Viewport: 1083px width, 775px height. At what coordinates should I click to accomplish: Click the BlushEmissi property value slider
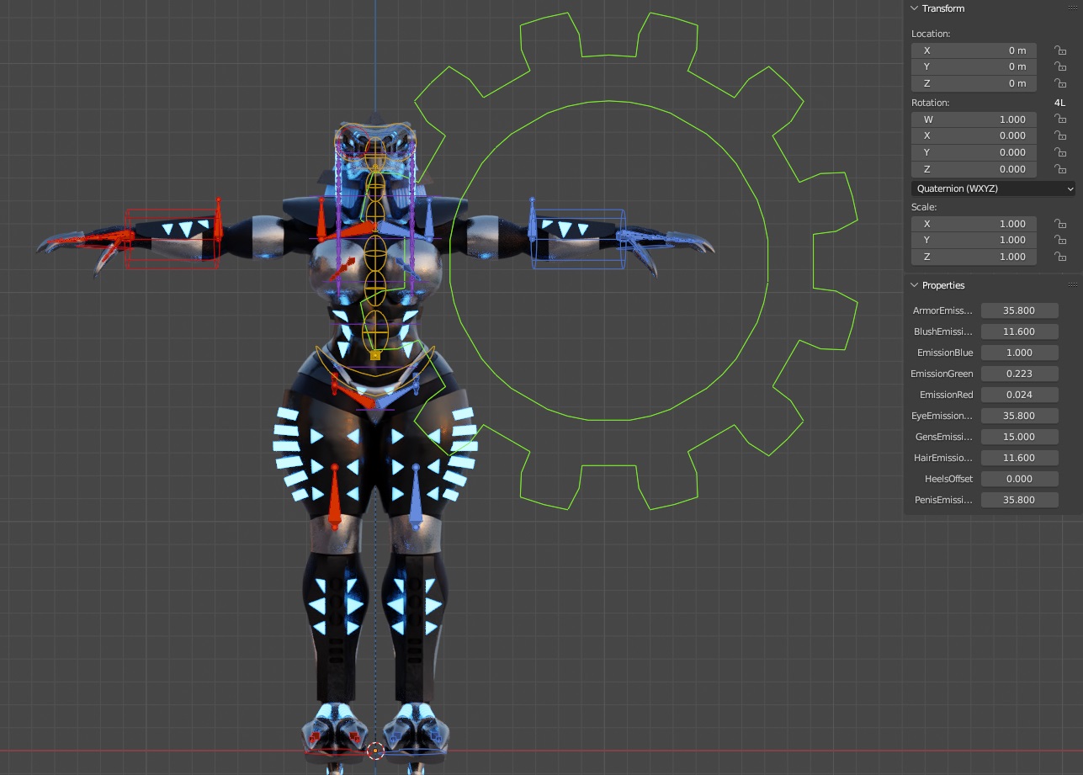(x=1019, y=332)
